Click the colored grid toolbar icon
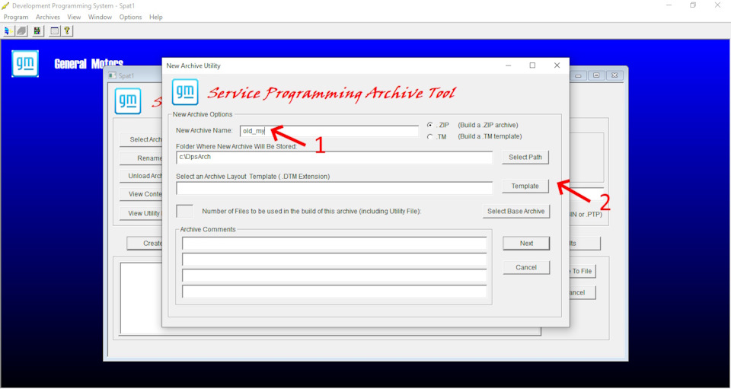731x389 pixels. [38, 31]
